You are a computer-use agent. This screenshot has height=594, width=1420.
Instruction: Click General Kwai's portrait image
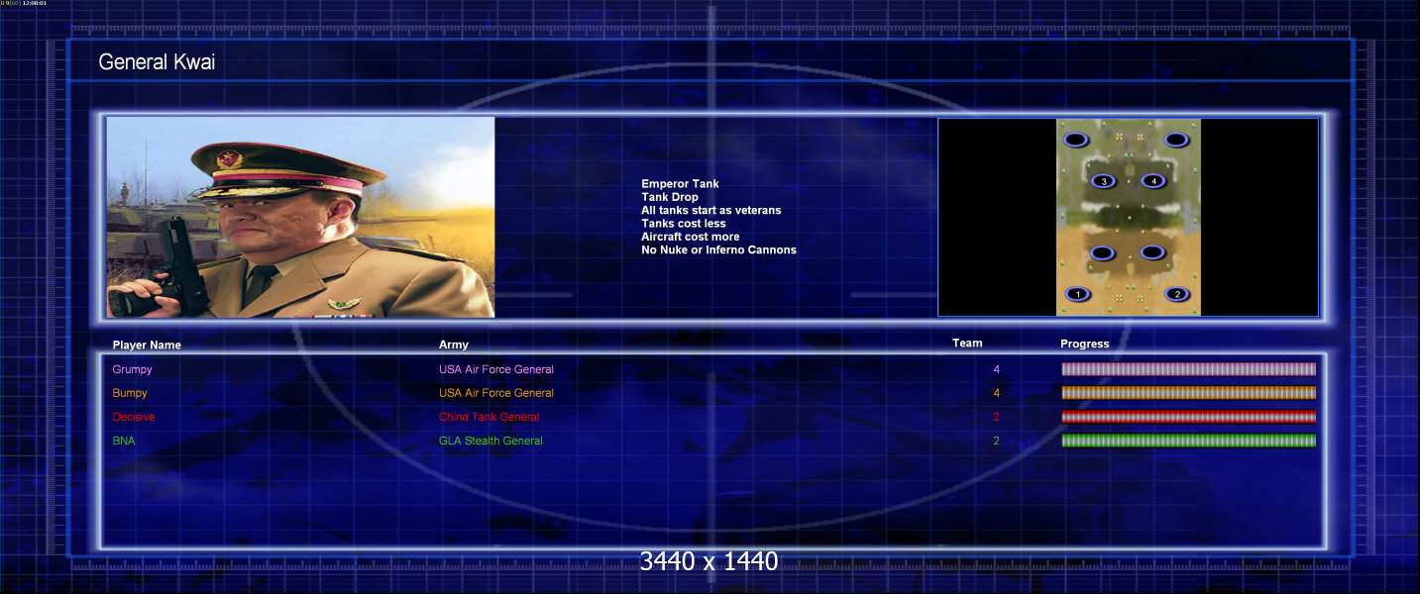[x=300, y=217]
